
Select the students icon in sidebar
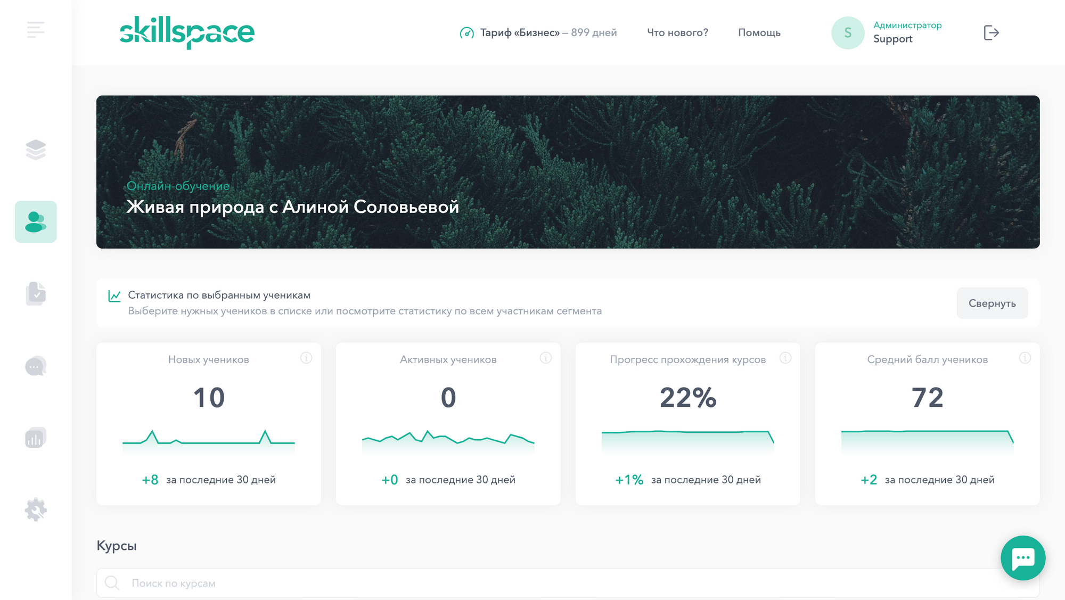pos(36,221)
